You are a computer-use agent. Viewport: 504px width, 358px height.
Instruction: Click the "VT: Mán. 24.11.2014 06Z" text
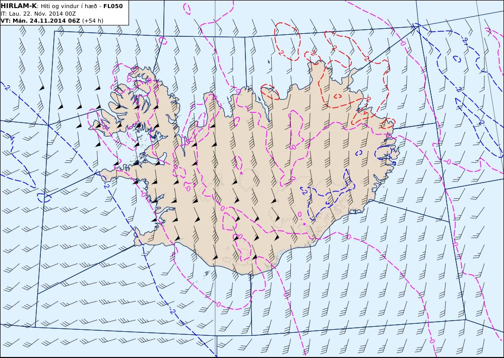[x=40, y=21]
